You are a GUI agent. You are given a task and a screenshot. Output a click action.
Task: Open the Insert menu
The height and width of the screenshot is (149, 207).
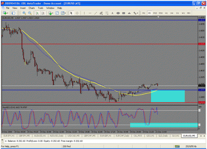click(23, 8)
